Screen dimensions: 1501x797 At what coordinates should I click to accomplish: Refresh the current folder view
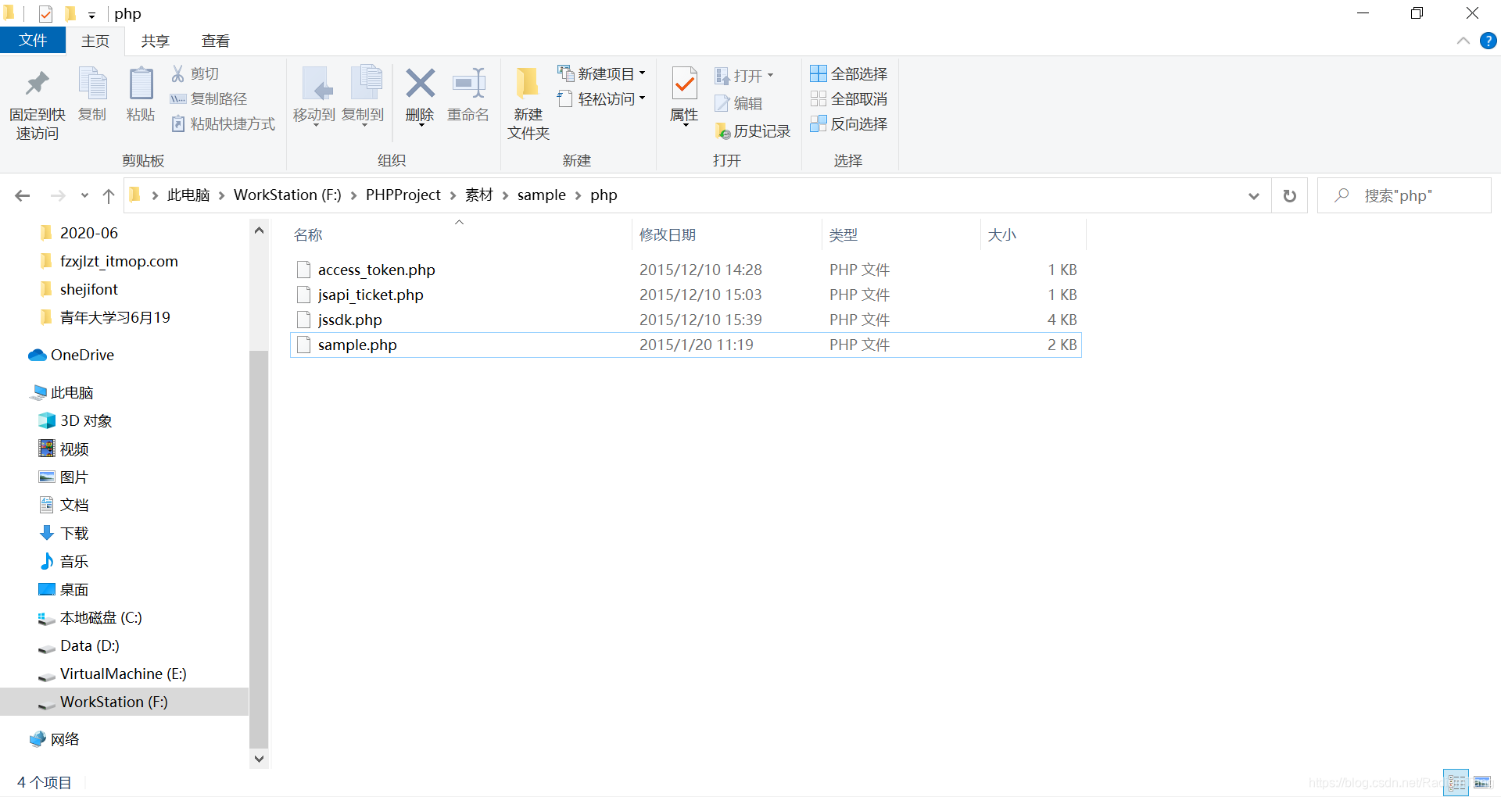coord(1290,195)
